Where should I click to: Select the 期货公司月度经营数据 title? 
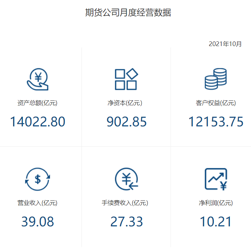(x=128, y=12)
